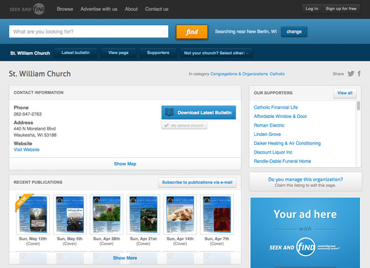This screenshot has height=268, width=370.
Task: Share on Facebook via f icon
Action: [x=359, y=74]
